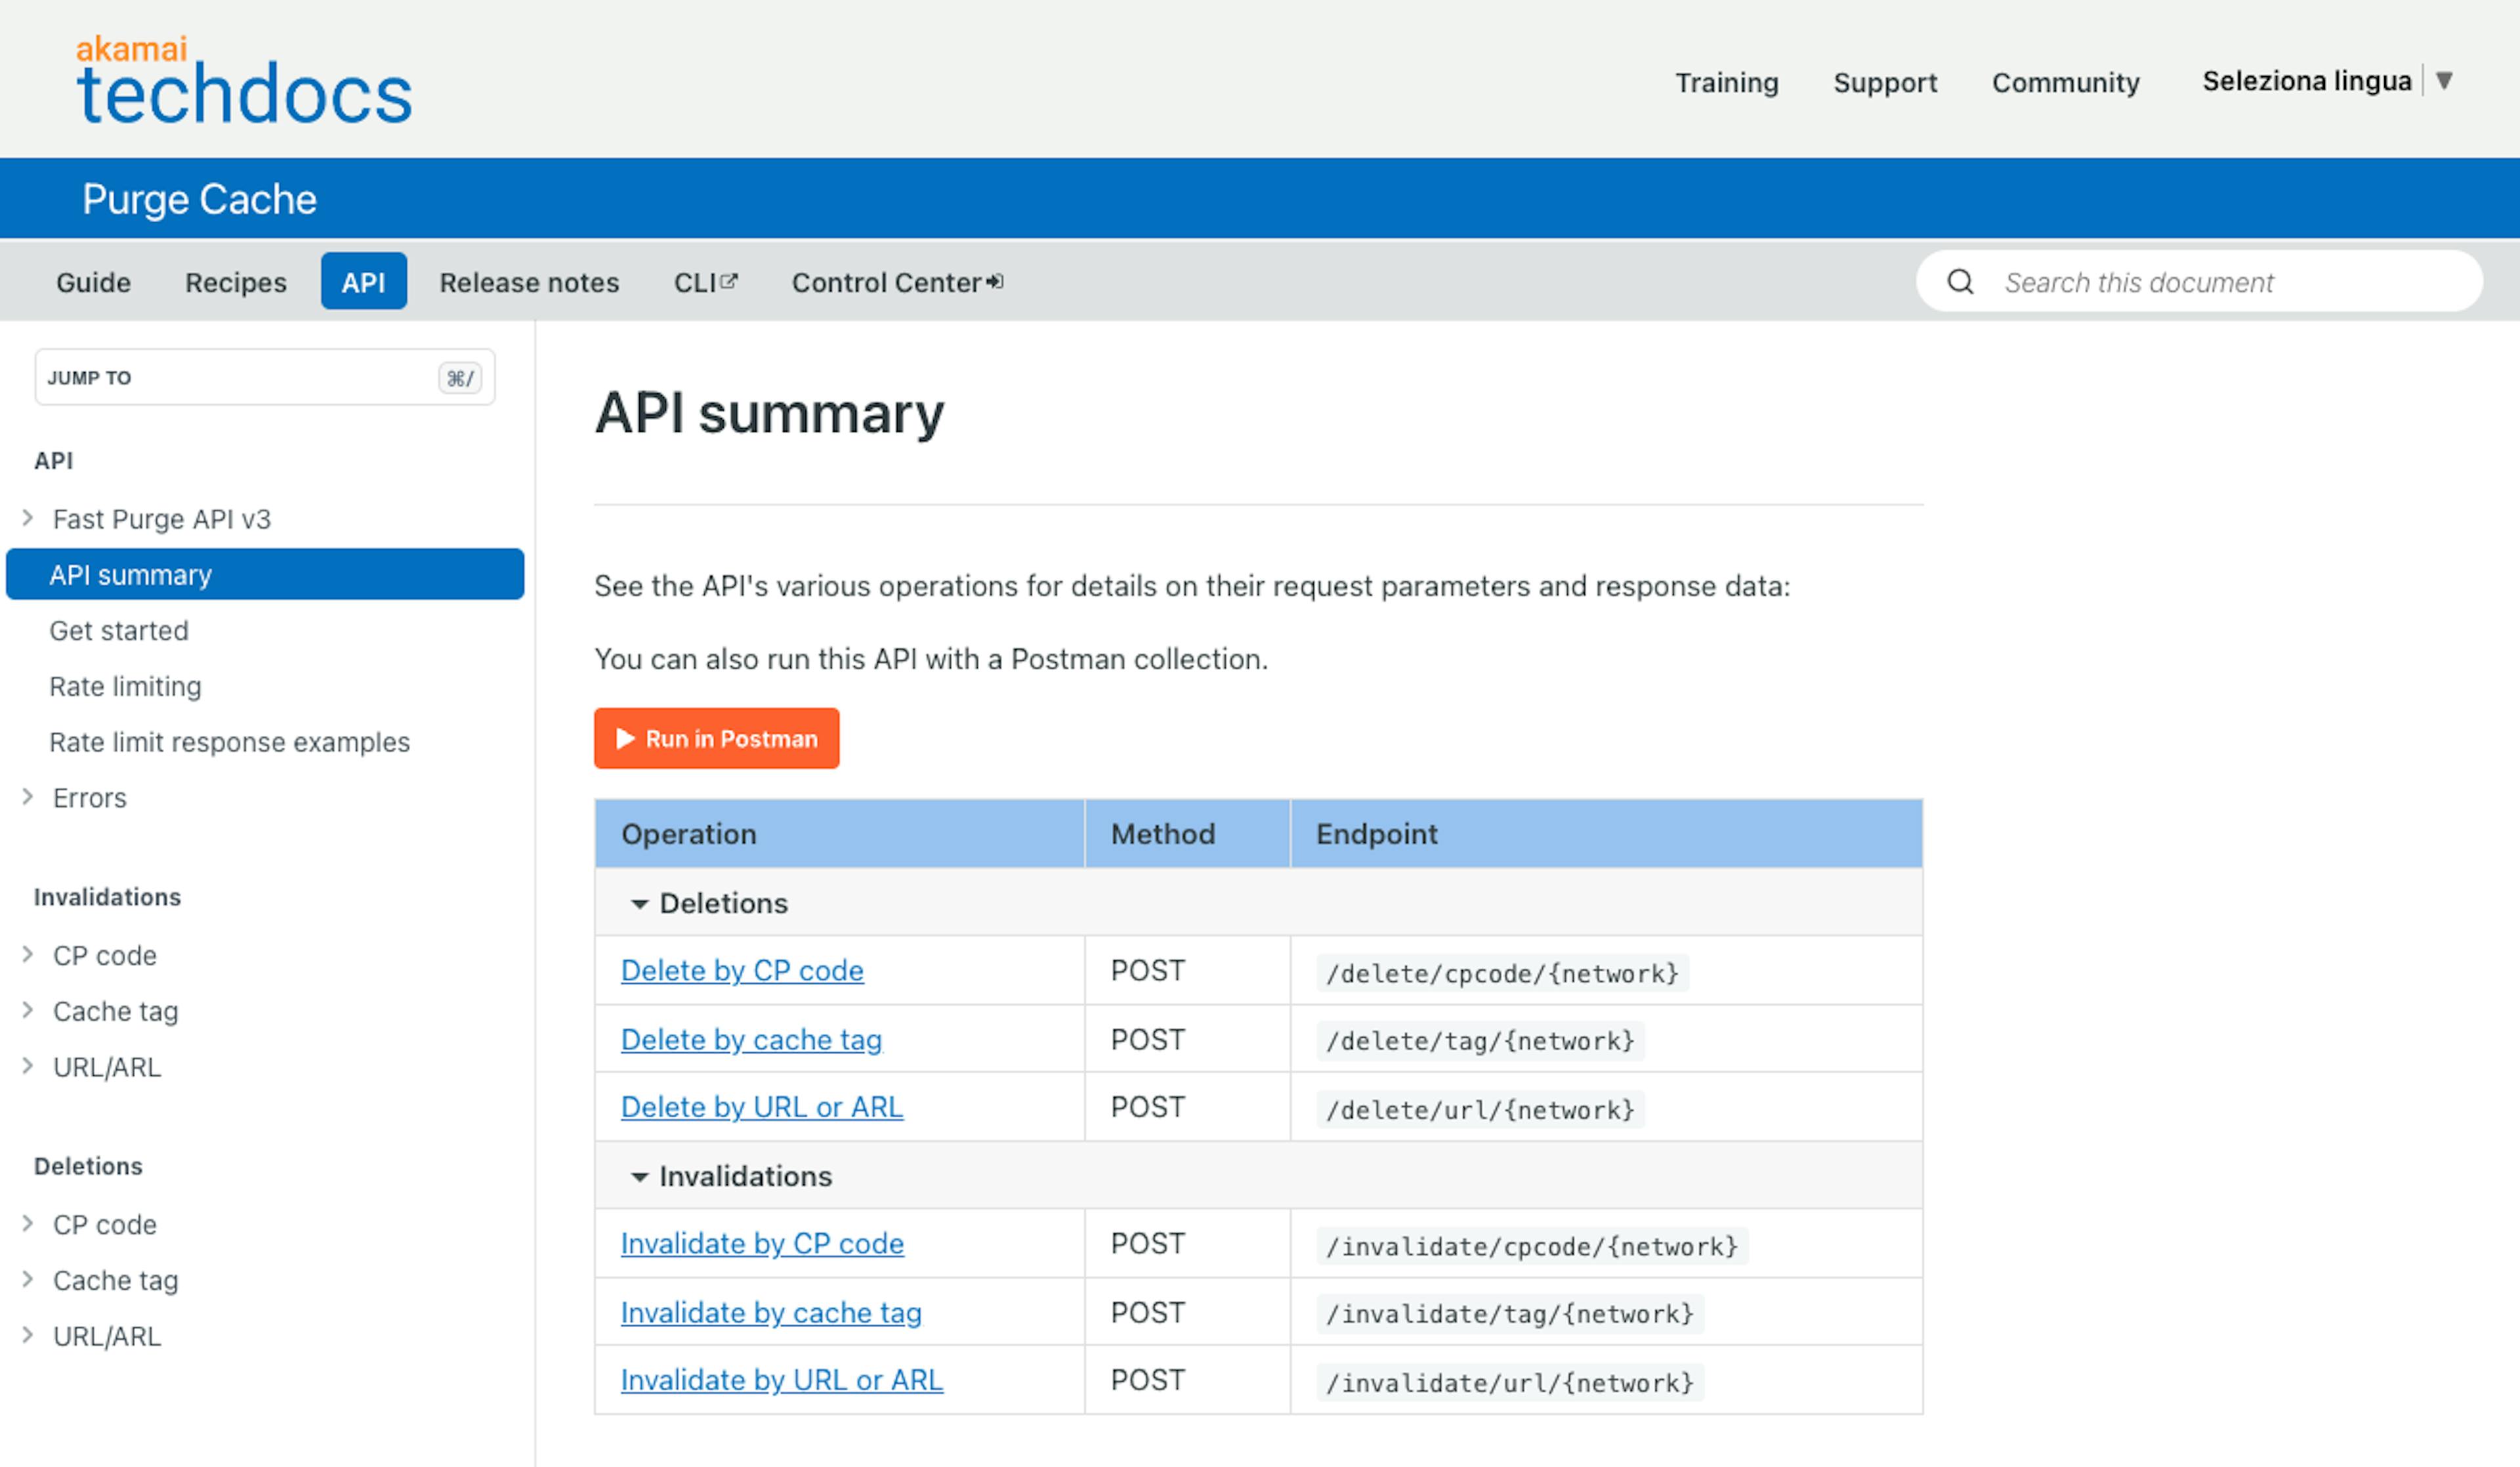
Task: Open the CLI external link tab
Action: [705, 282]
